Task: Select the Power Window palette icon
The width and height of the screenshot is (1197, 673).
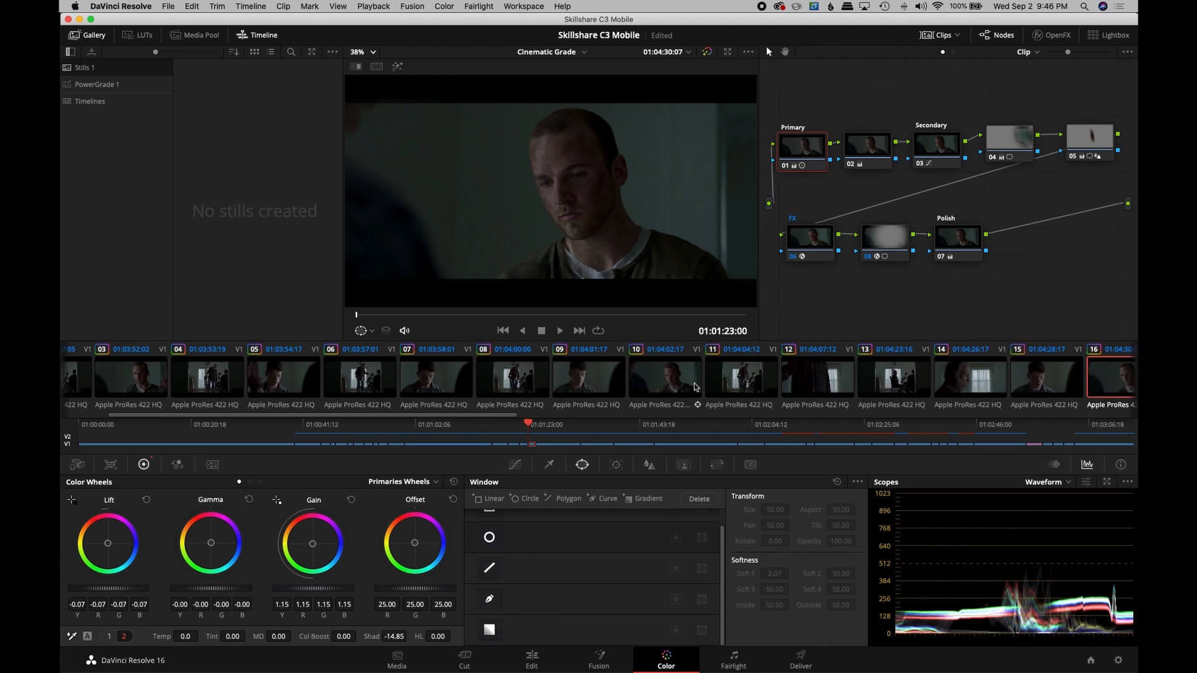Action: pyautogui.click(x=582, y=464)
